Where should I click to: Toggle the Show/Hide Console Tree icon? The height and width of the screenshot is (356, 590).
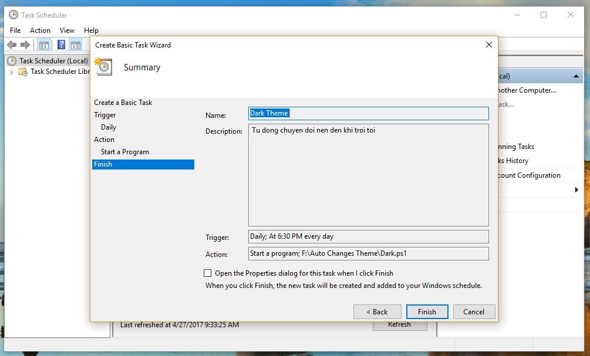43,45
